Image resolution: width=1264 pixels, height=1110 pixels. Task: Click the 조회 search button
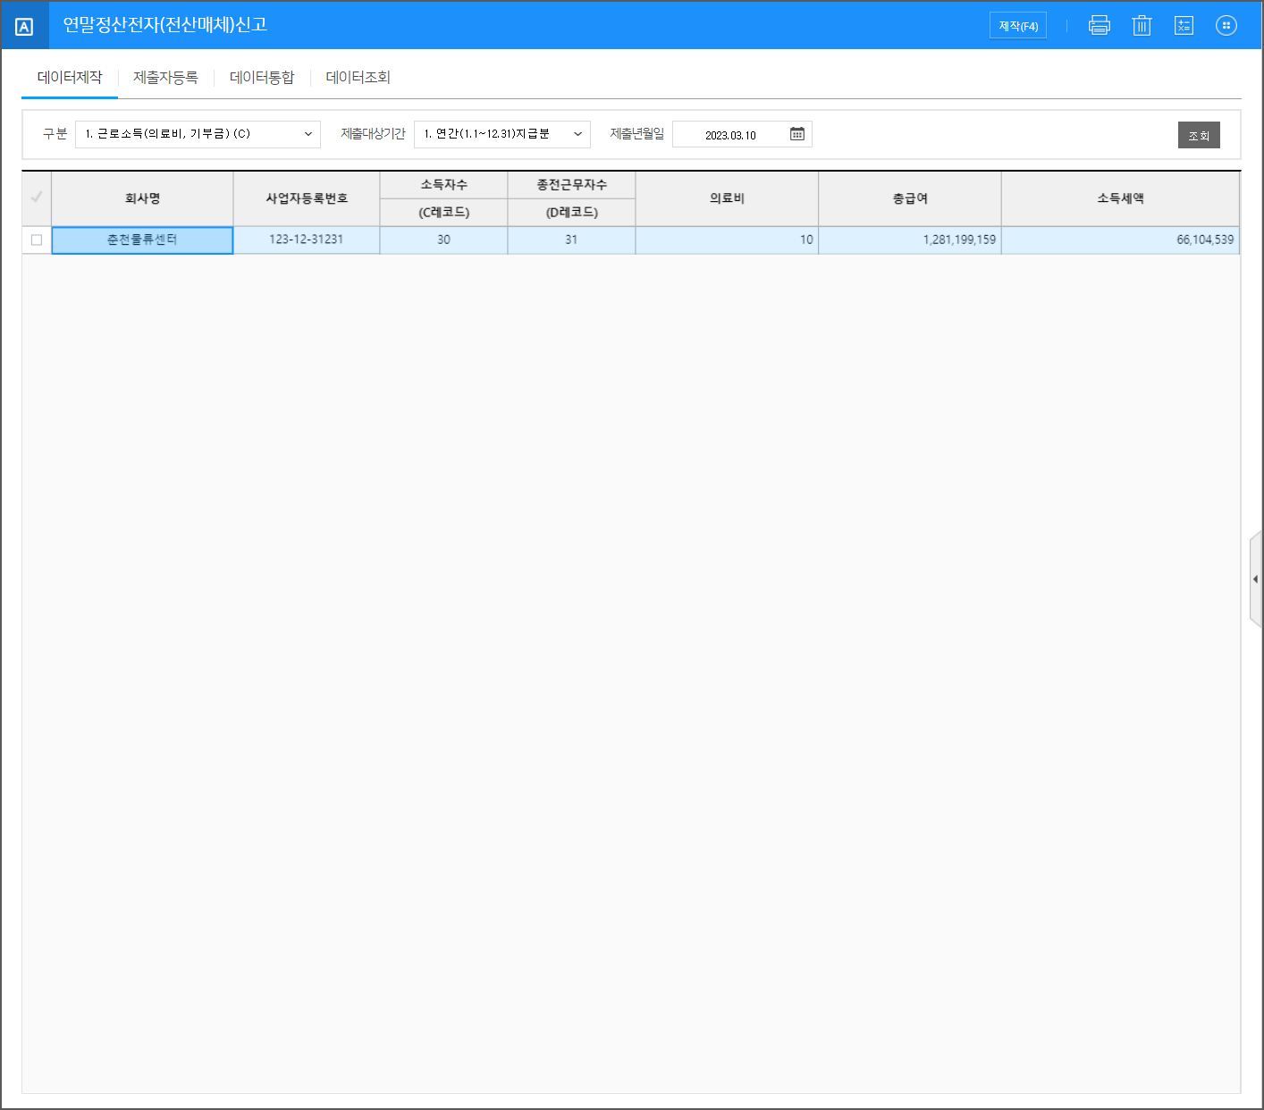pyautogui.click(x=1198, y=136)
